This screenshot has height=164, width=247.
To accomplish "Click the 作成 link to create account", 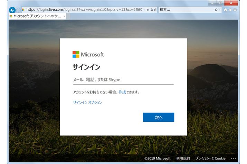I will pos(122,92).
